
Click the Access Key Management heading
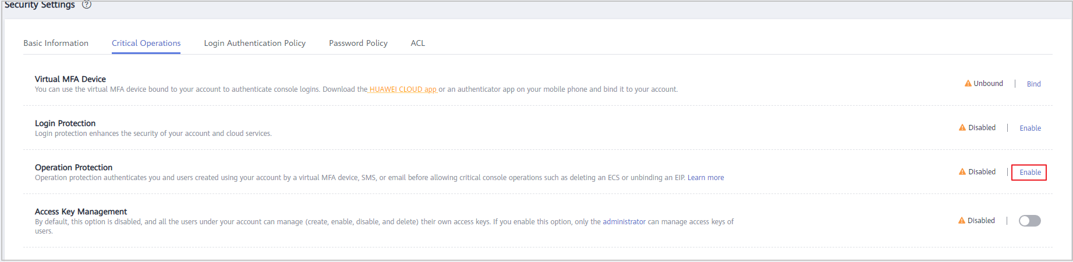pos(81,211)
